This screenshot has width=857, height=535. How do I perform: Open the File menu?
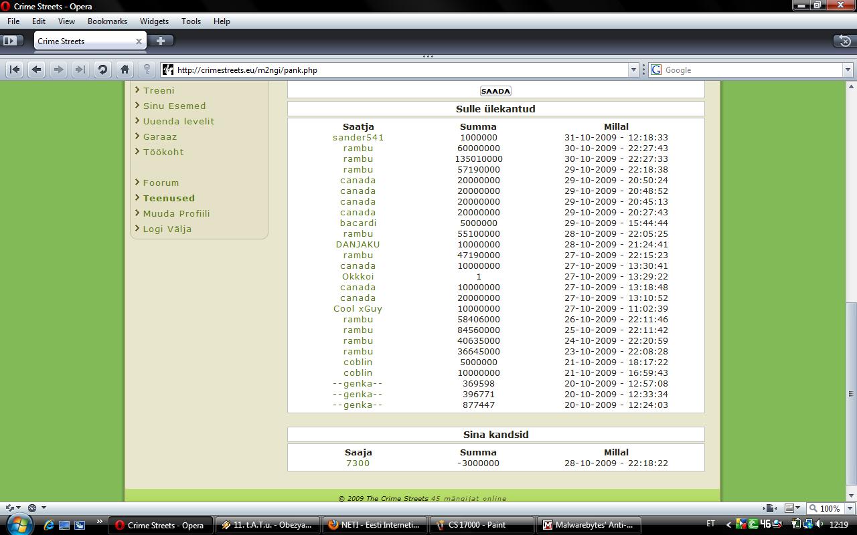click(13, 21)
